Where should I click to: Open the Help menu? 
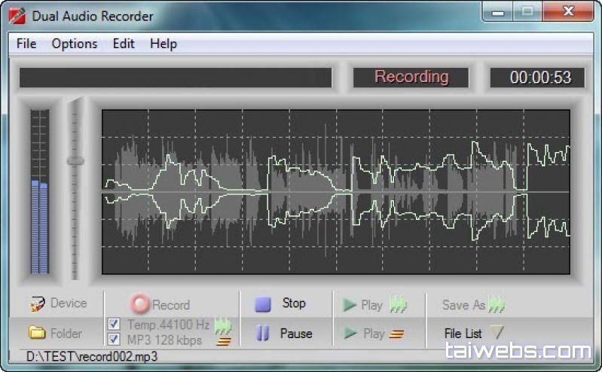pyautogui.click(x=163, y=44)
